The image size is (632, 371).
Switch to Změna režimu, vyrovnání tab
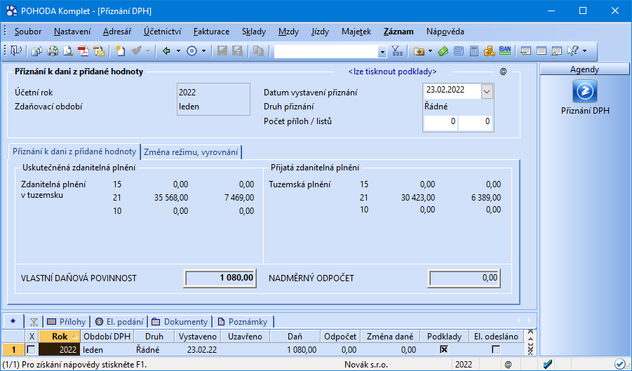(191, 152)
